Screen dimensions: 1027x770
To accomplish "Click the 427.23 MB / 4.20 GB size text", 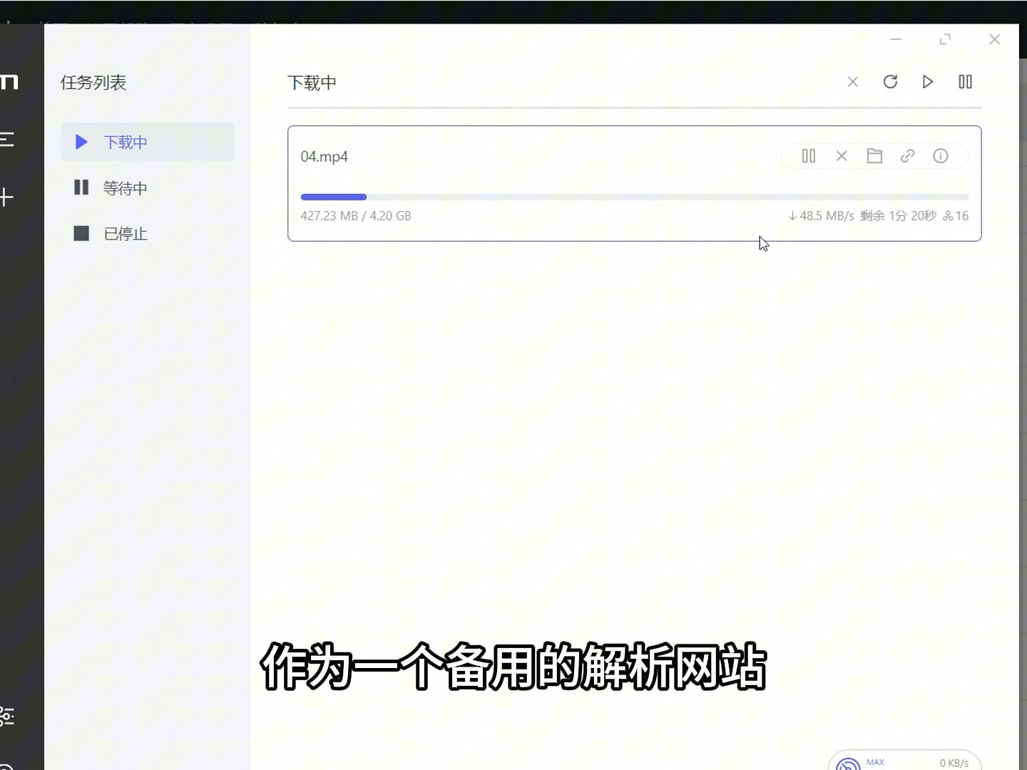I will [356, 216].
